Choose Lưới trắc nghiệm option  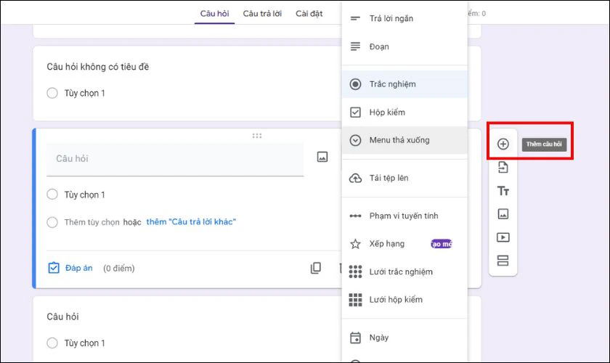click(x=404, y=272)
